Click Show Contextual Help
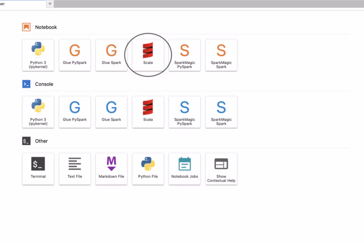This screenshot has height=243, width=364. pyautogui.click(x=221, y=169)
